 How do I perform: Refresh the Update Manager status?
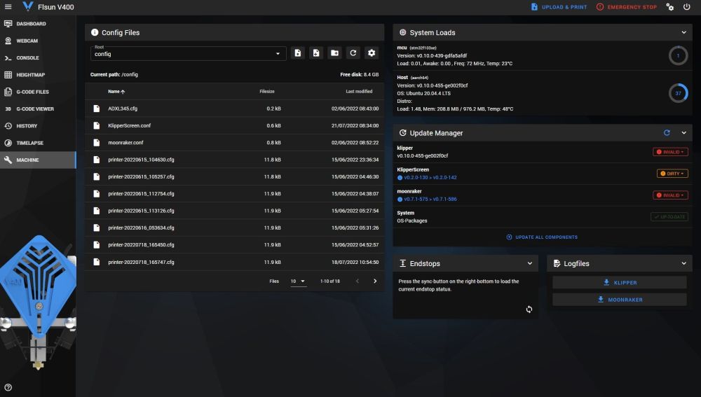pos(667,132)
